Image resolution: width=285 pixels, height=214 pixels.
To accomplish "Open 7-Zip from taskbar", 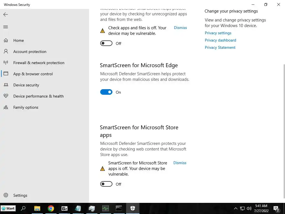I will pyautogui.click(x=65, y=208).
